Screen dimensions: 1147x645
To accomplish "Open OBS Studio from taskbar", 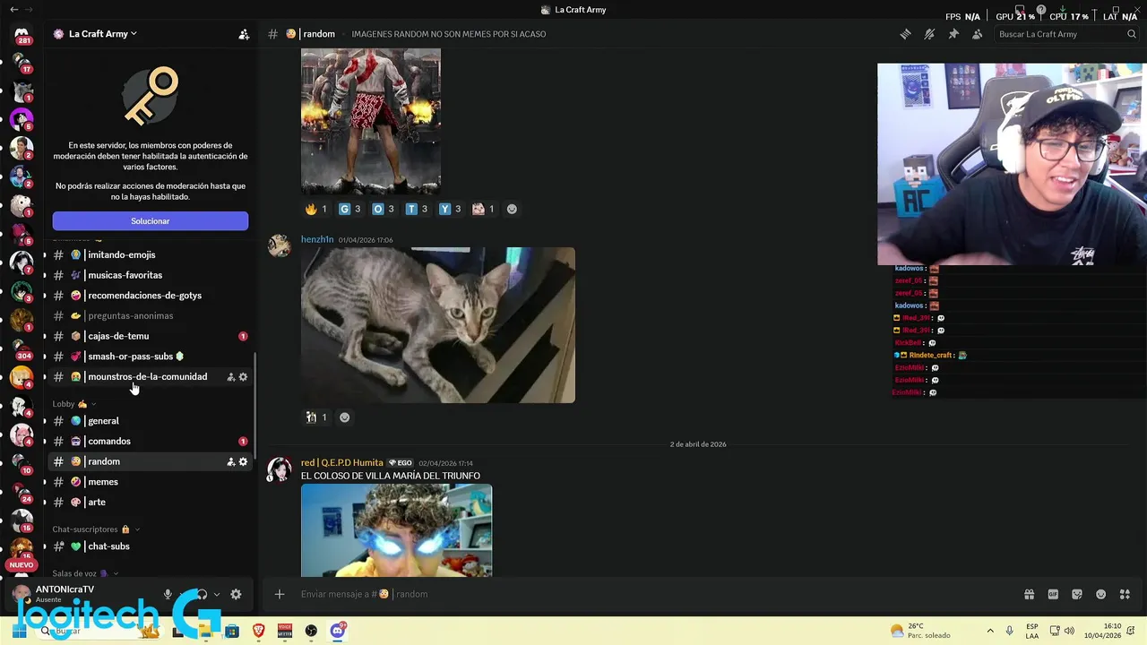I will coord(311,631).
